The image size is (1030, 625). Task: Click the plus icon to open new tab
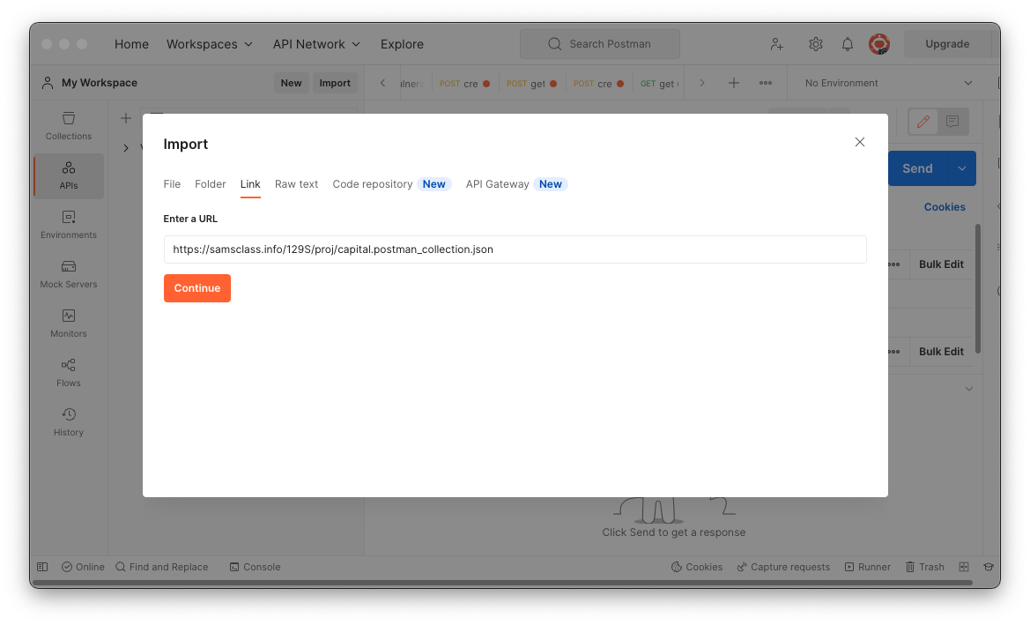(x=734, y=83)
